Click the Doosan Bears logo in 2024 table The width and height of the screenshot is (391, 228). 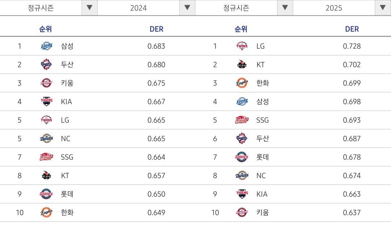point(46,65)
